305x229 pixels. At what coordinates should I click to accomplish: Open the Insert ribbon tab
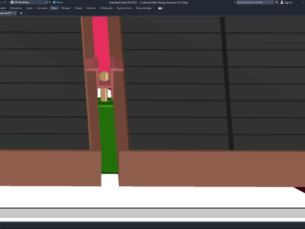pos(29,8)
